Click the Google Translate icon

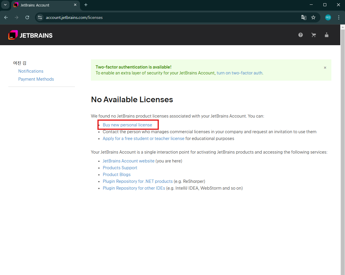click(x=304, y=17)
